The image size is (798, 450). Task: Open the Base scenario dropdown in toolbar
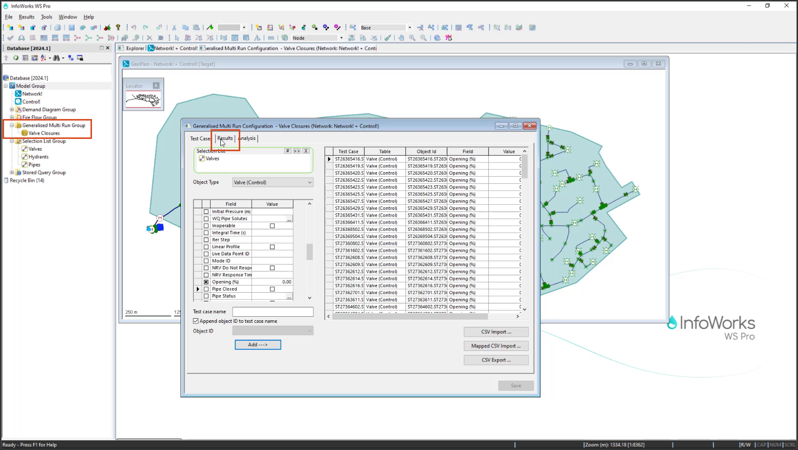coord(409,28)
